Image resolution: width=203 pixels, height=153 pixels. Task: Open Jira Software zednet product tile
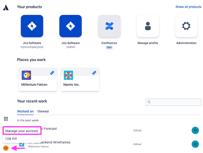[71, 26]
